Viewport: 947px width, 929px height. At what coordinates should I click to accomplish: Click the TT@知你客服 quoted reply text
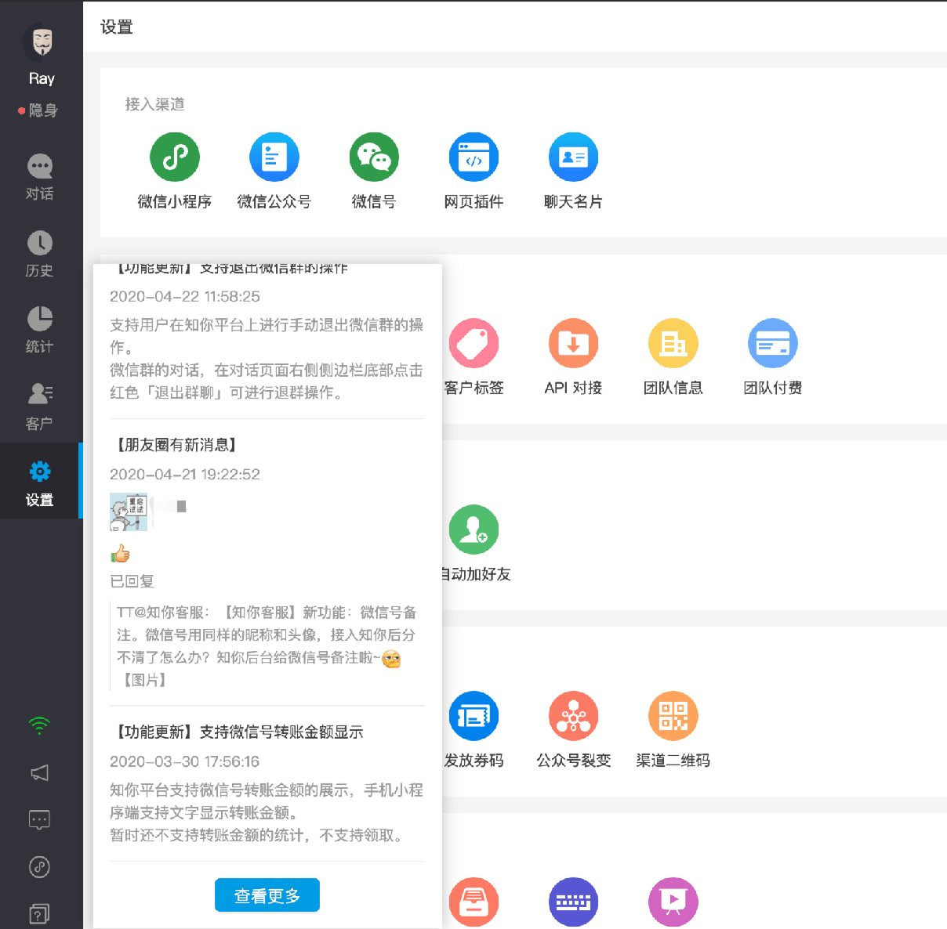pyautogui.click(x=267, y=645)
